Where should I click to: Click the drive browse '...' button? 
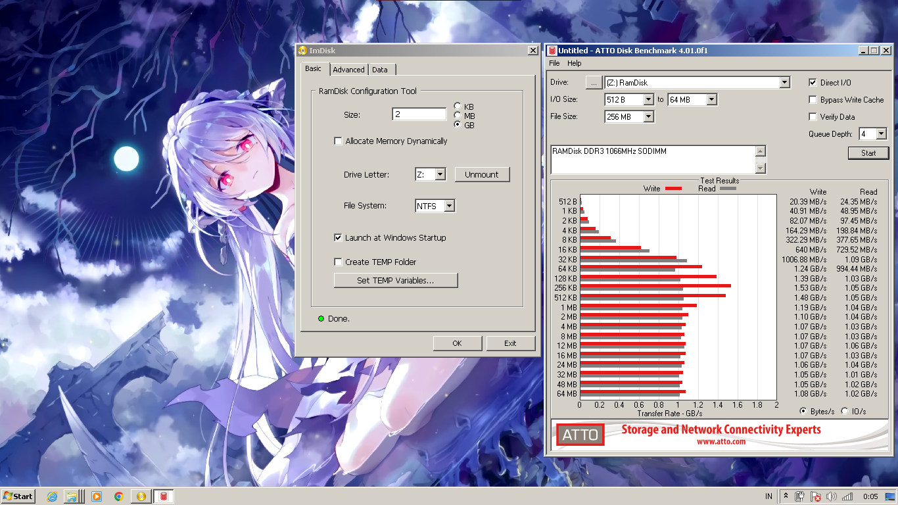click(x=593, y=82)
